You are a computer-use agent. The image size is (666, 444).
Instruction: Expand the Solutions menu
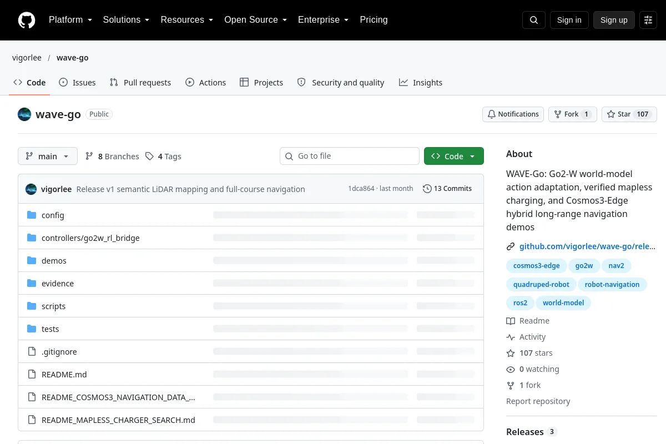coord(127,20)
